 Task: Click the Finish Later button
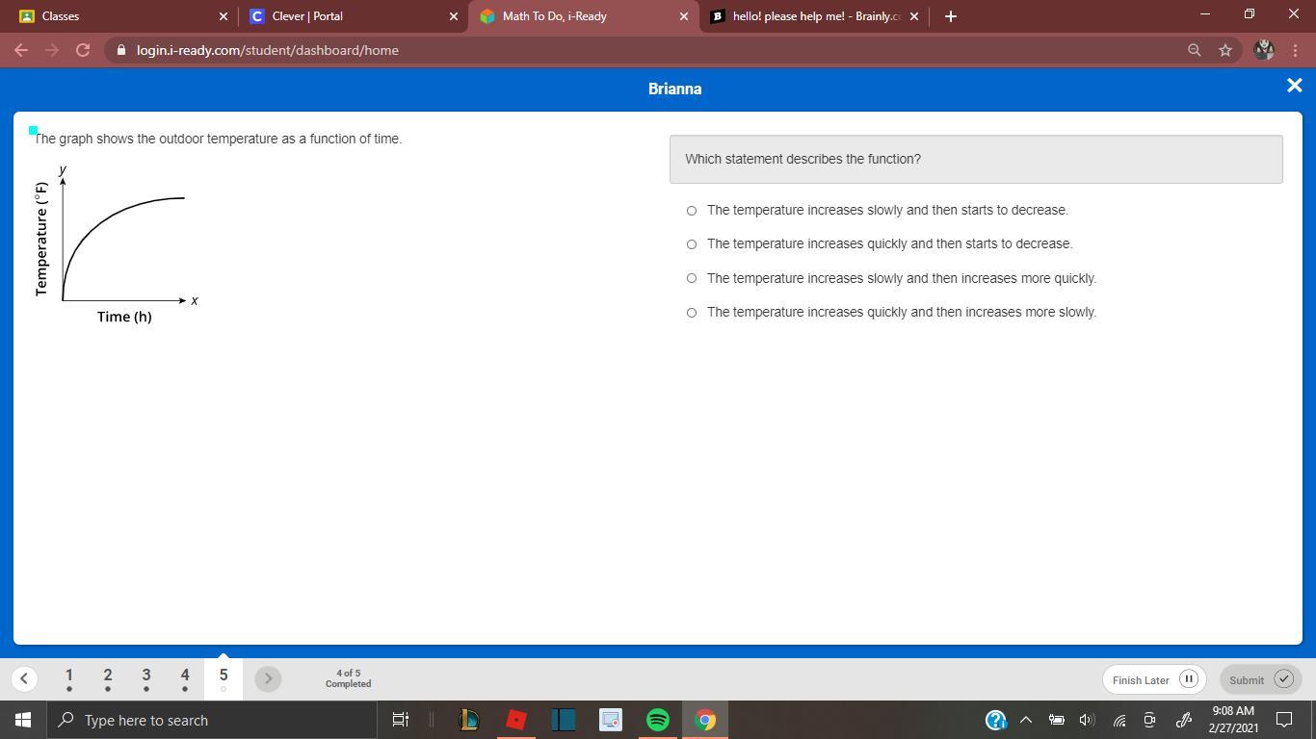1154,679
